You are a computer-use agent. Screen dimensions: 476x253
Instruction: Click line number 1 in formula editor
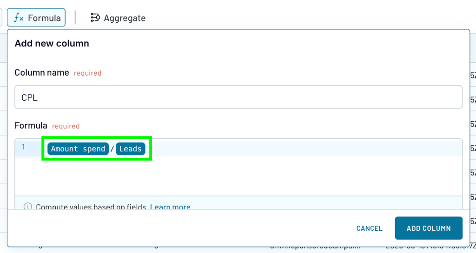coord(23,147)
